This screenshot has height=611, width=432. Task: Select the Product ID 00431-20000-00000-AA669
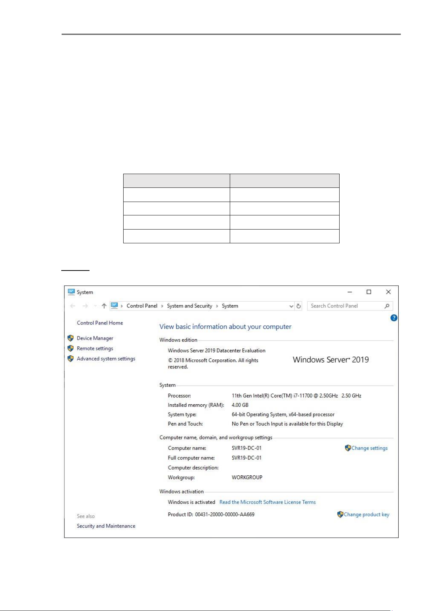[x=225, y=515]
